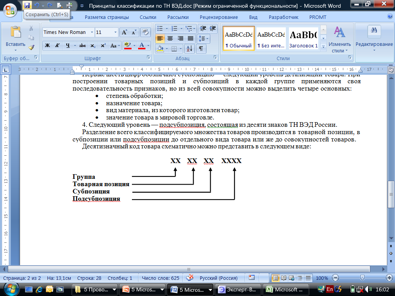
Task: Click word count Число слов: 625
Action: pos(160,278)
